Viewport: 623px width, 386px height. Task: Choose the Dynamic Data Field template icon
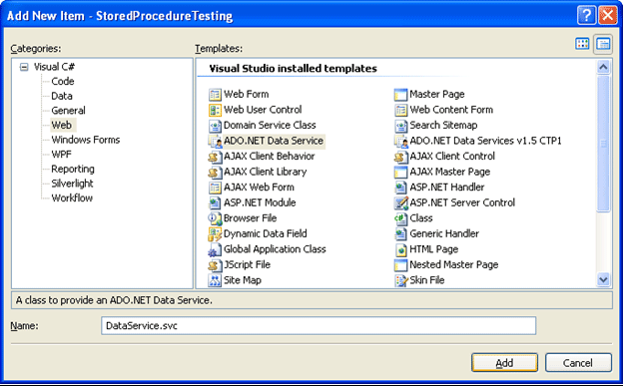[215, 234]
